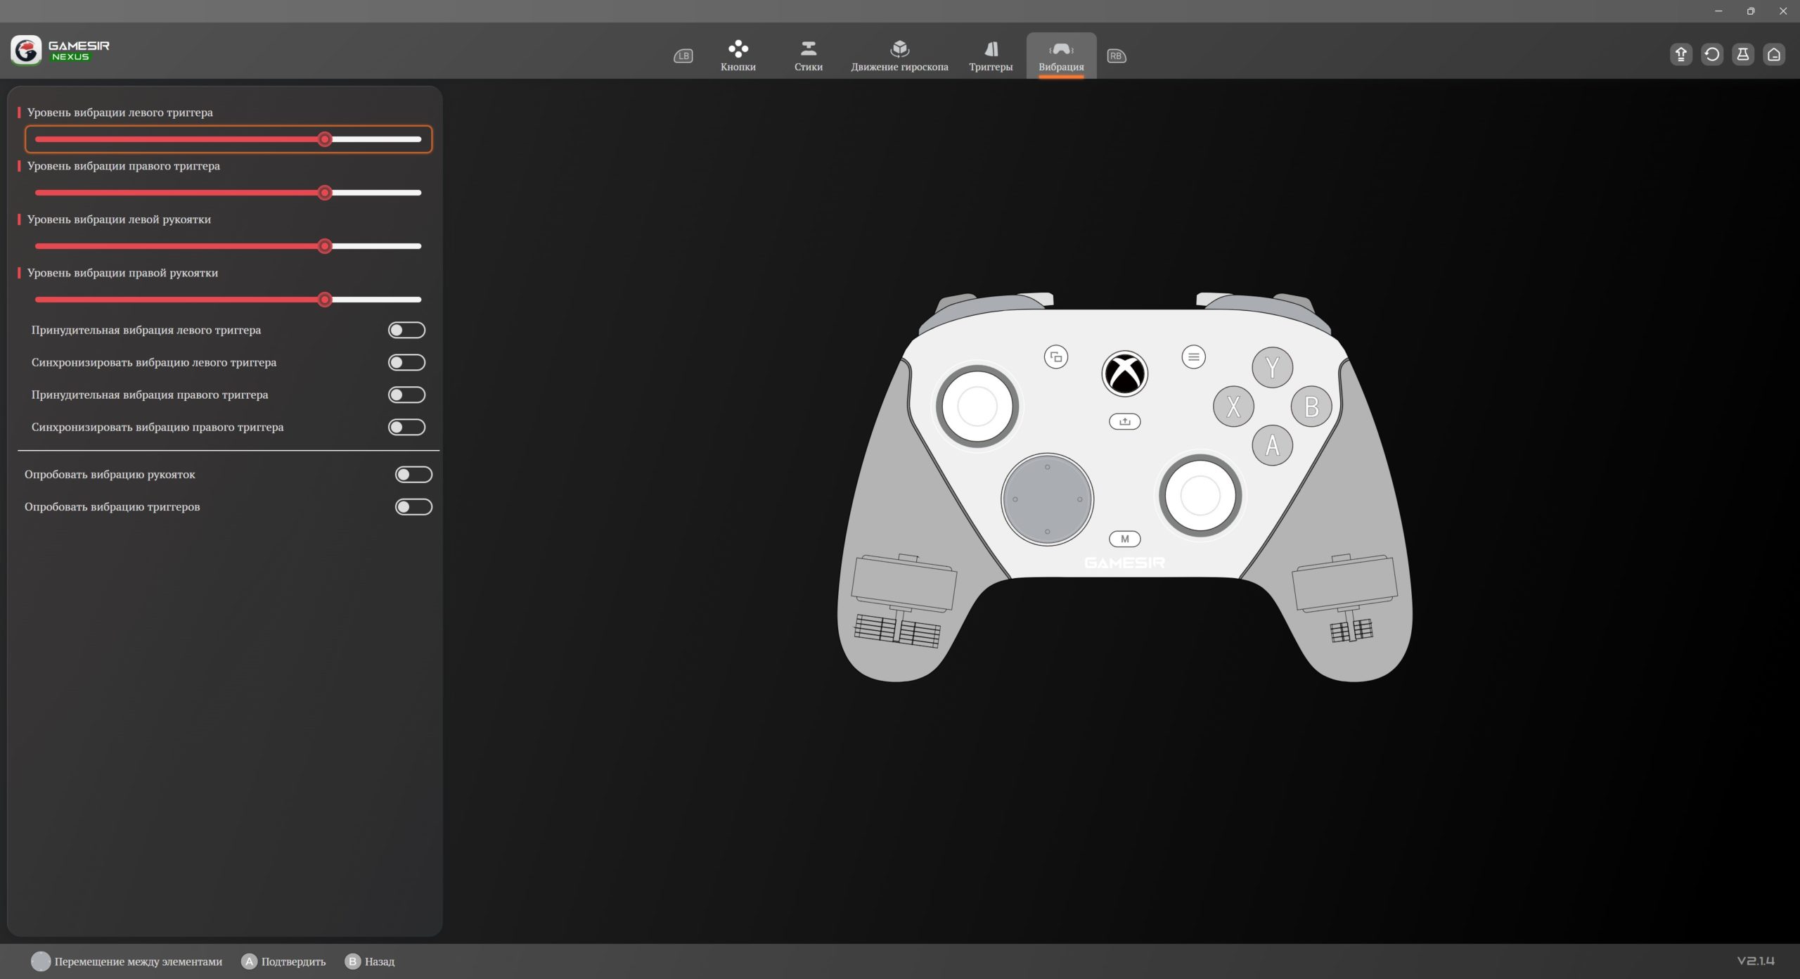Click the Перемещение между элементами hint text
1800x979 pixels.
point(139,961)
